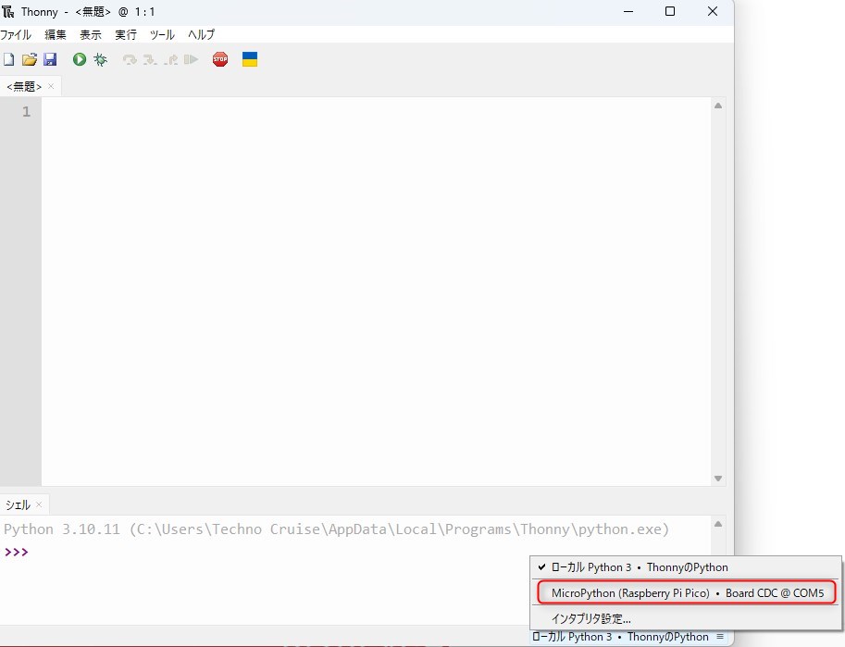This screenshot has height=647, width=845.
Task: Select the シェル tab
Action: pos(18,504)
